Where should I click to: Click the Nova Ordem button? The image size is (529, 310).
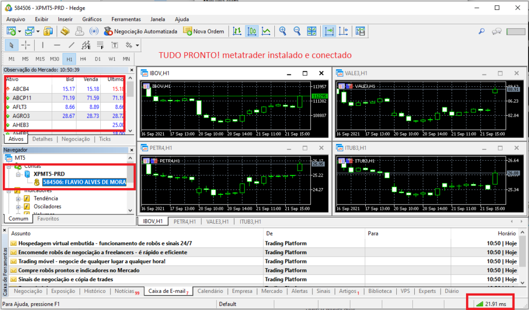204,31
